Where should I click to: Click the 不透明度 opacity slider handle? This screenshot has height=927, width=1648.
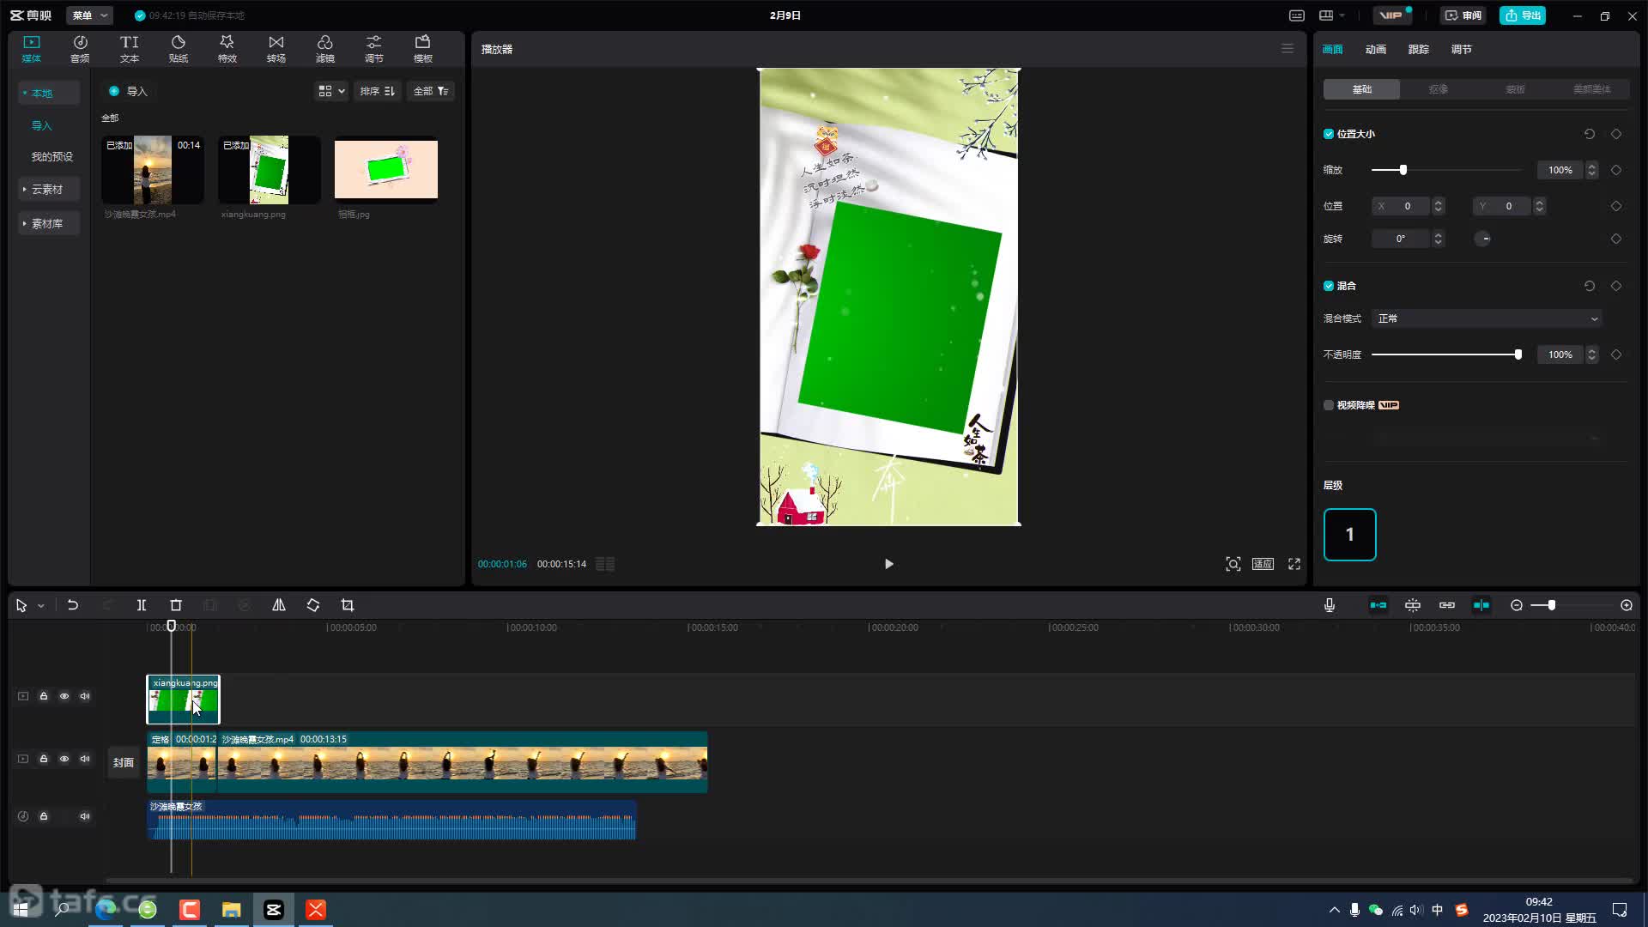pyautogui.click(x=1518, y=354)
